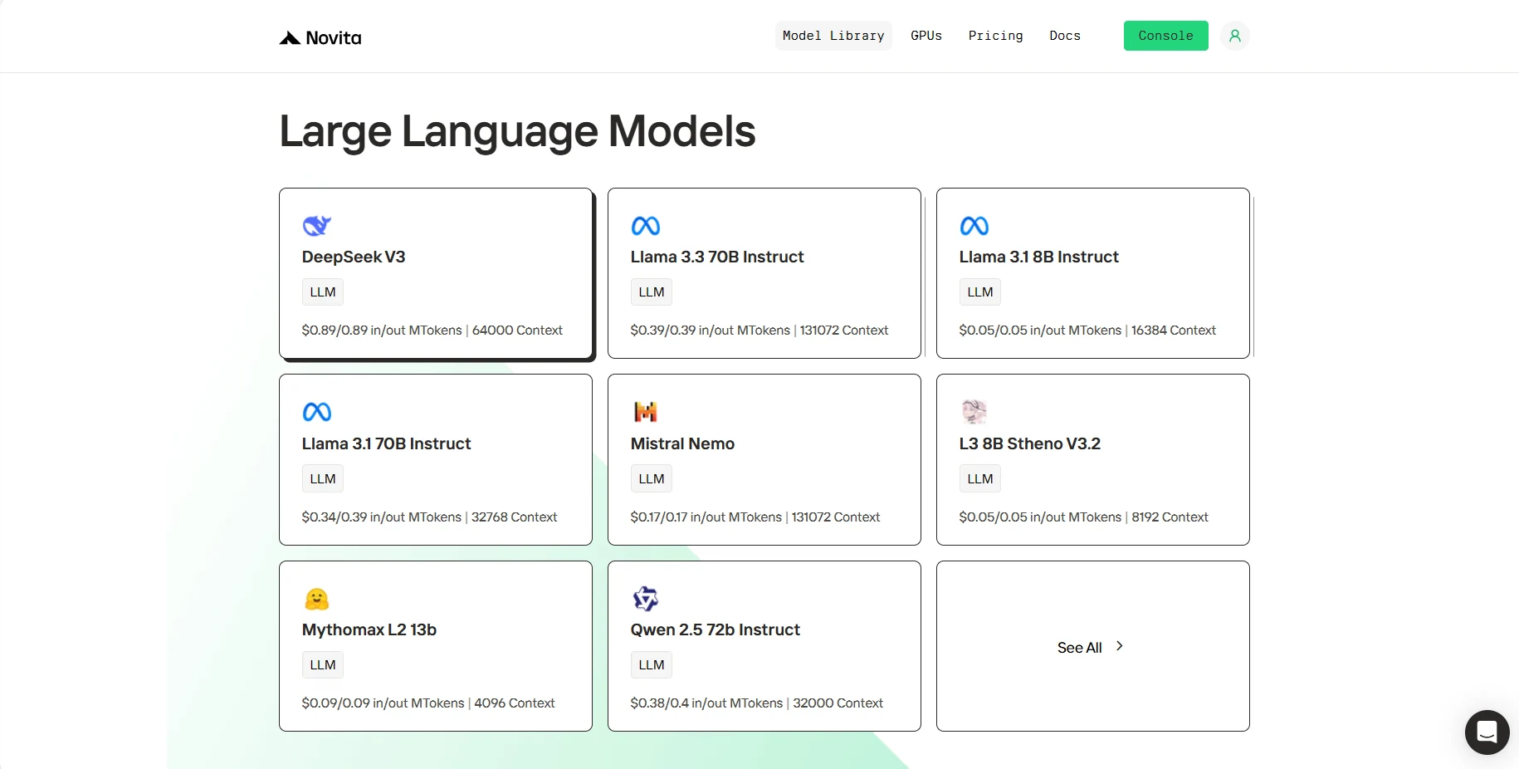Click "$0.34/0.39 in/out MTokens" pricing text

pyautogui.click(x=382, y=517)
